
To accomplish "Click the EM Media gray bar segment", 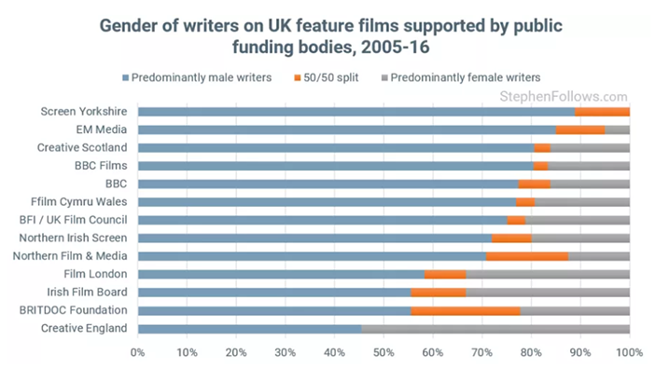I will click(618, 129).
